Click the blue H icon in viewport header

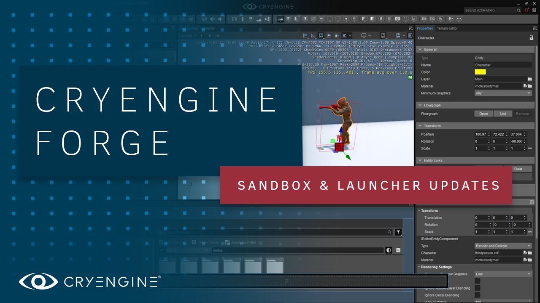pyautogui.click(x=410, y=36)
